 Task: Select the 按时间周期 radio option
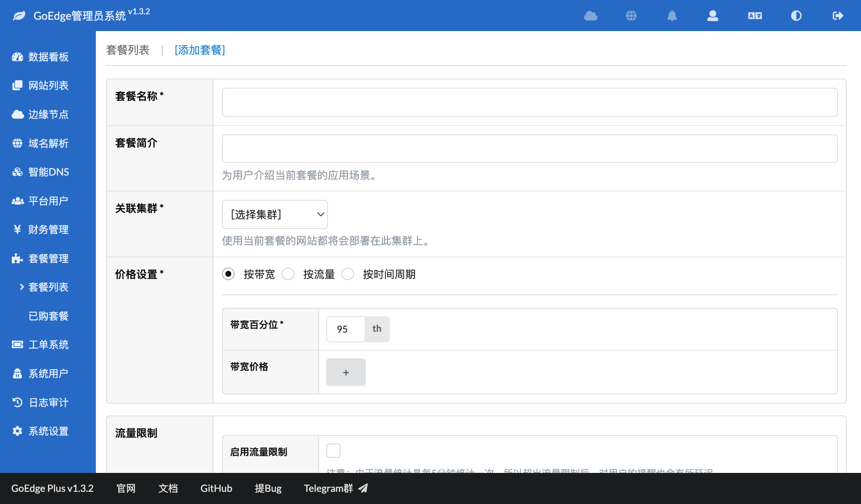coord(348,274)
